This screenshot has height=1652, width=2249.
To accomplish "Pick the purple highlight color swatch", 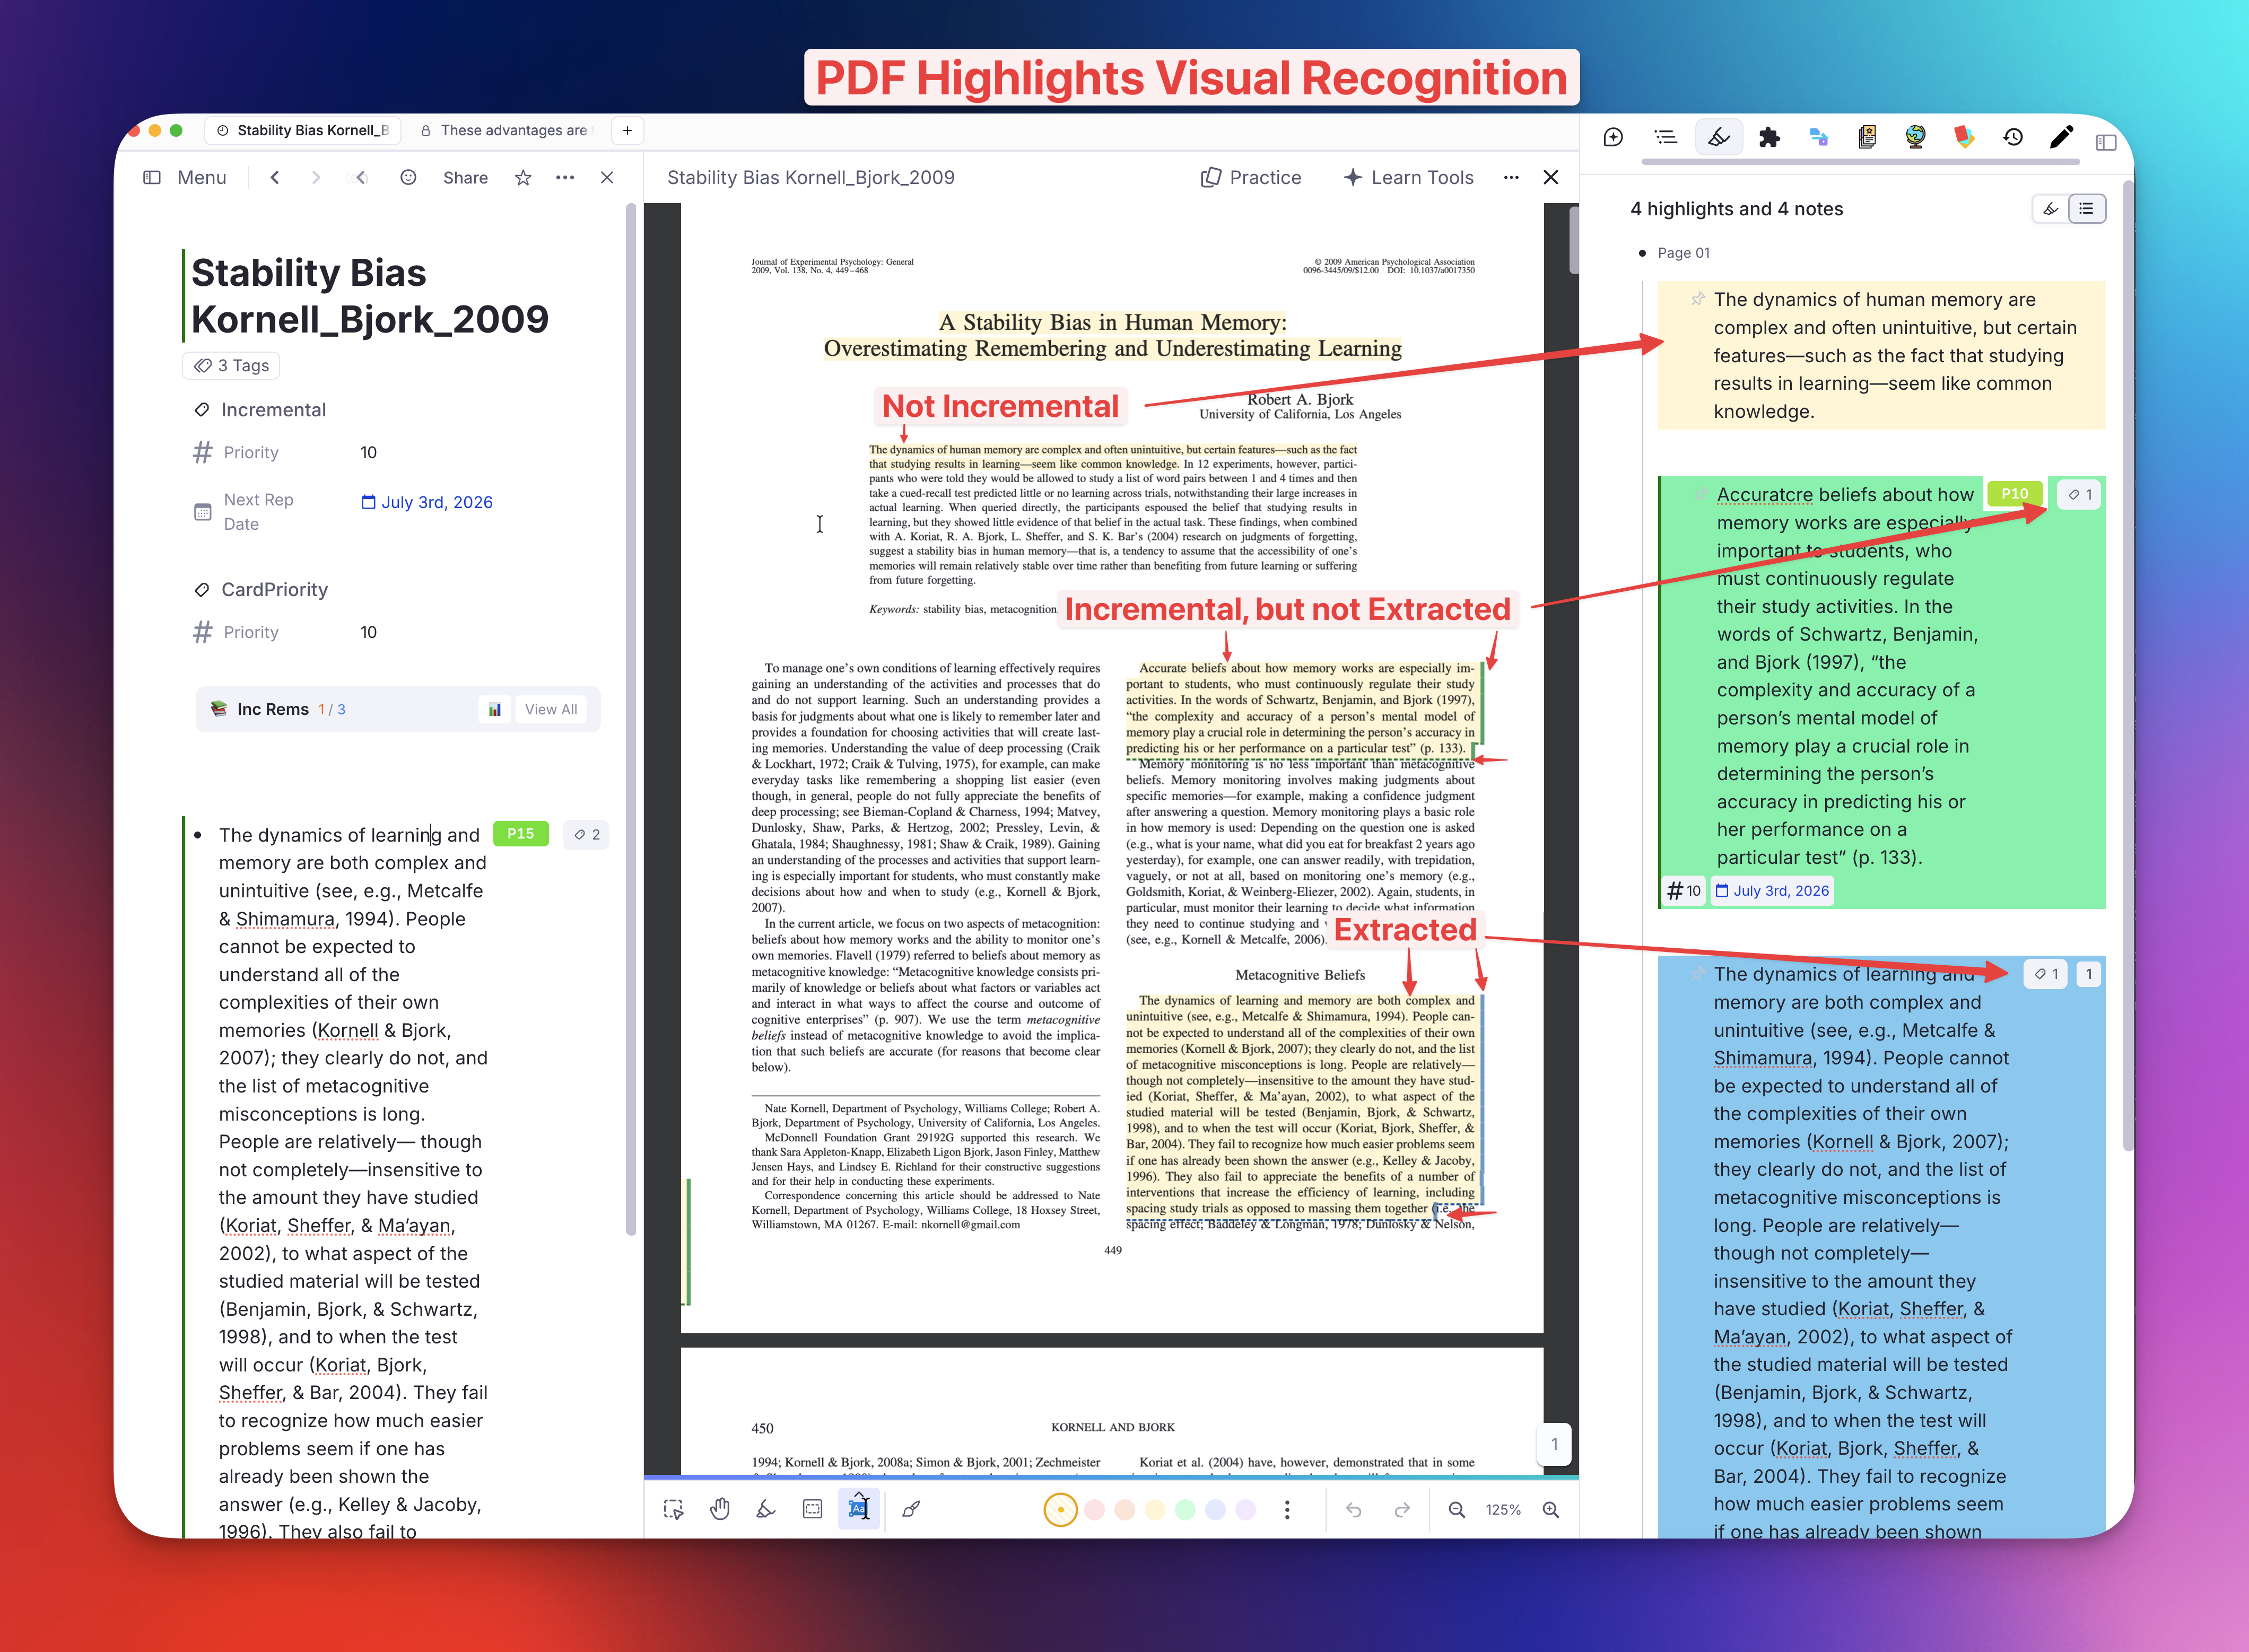I will pyautogui.click(x=1245, y=1509).
